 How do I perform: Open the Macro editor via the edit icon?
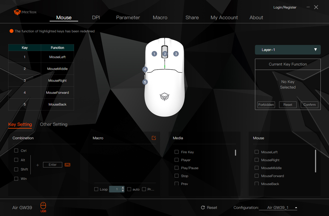pyautogui.click(x=154, y=138)
